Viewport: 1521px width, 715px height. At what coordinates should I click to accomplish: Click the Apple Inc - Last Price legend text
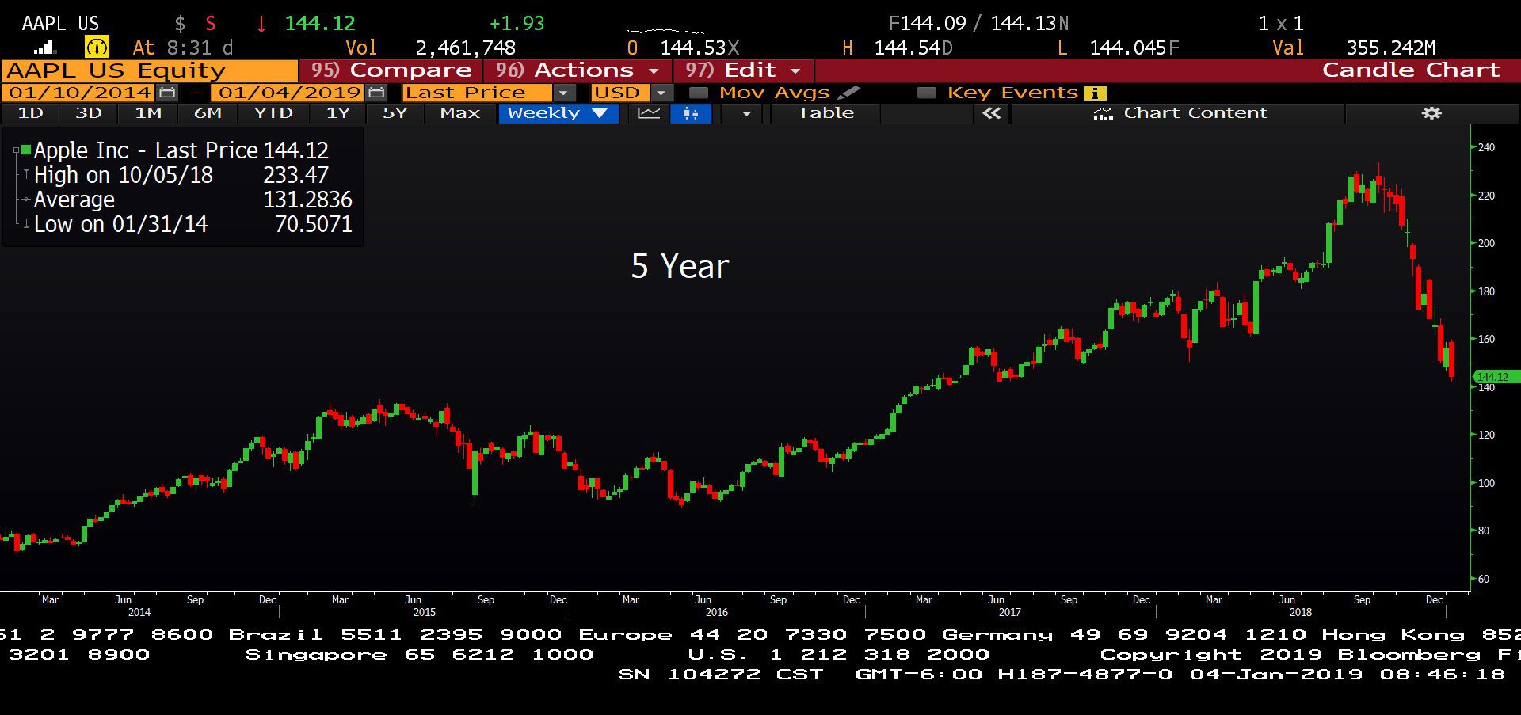coord(146,150)
